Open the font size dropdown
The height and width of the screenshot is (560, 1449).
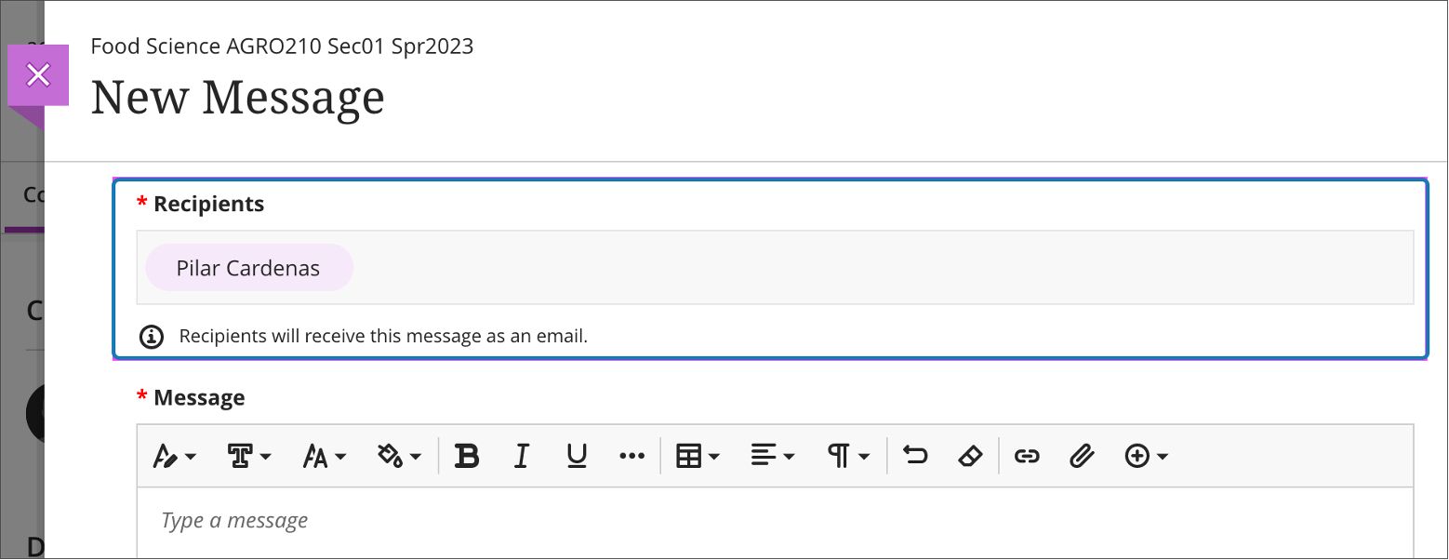point(325,456)
